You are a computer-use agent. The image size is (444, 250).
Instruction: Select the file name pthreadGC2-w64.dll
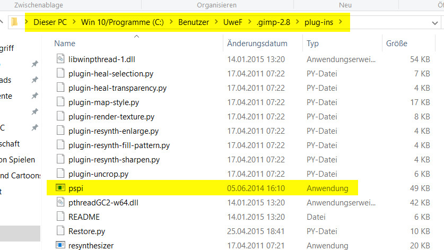pos(103,203)
